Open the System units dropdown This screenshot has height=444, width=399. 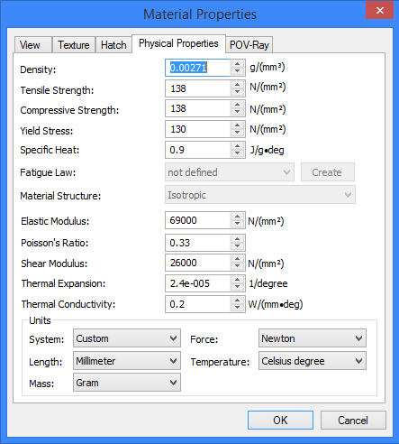tap(127, 338)
